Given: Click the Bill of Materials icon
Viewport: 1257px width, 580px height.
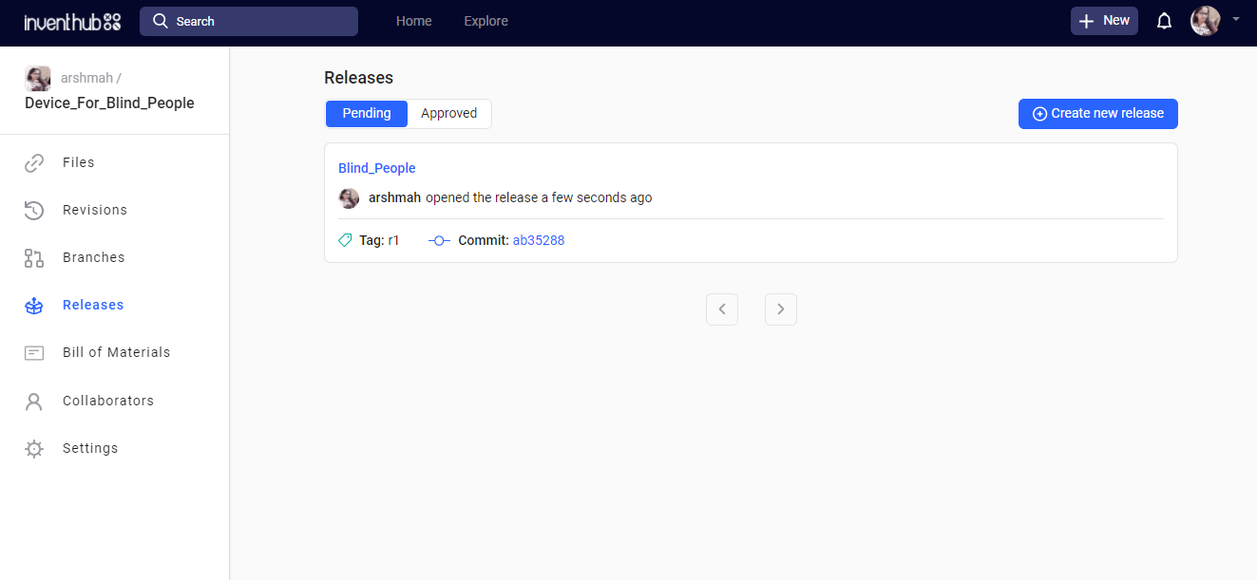Looking at the screenshot, I should [34, 353].
